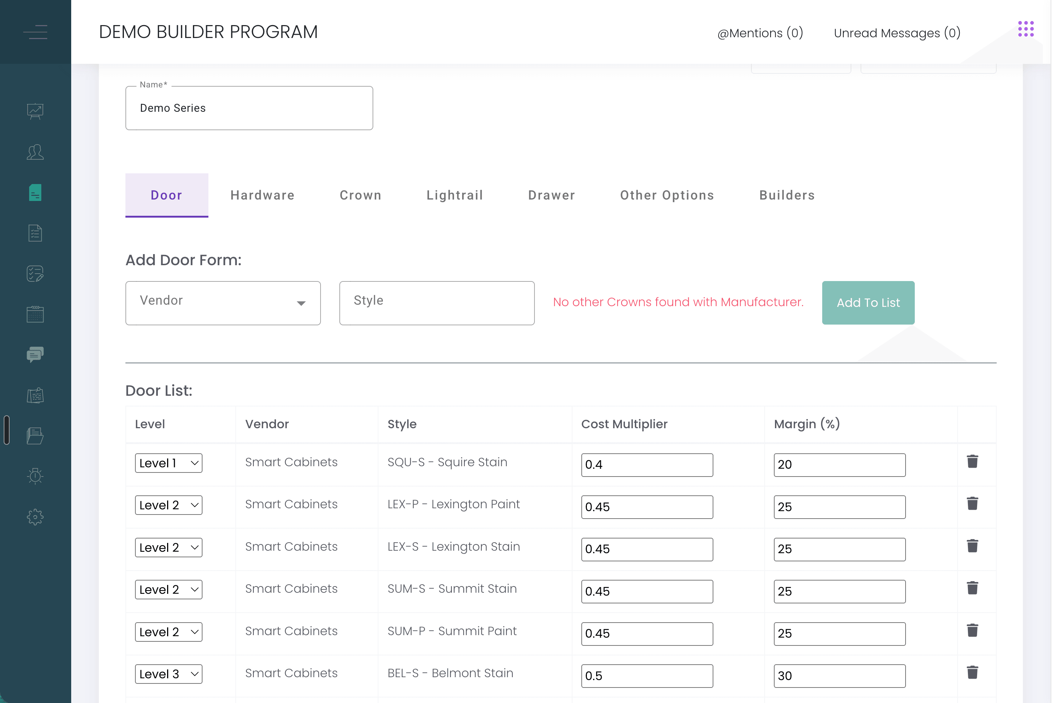This screenshot has width=1052, height=703.
Task: Open the dashboard chart icon in sidebar
Action: pos(35,111)
